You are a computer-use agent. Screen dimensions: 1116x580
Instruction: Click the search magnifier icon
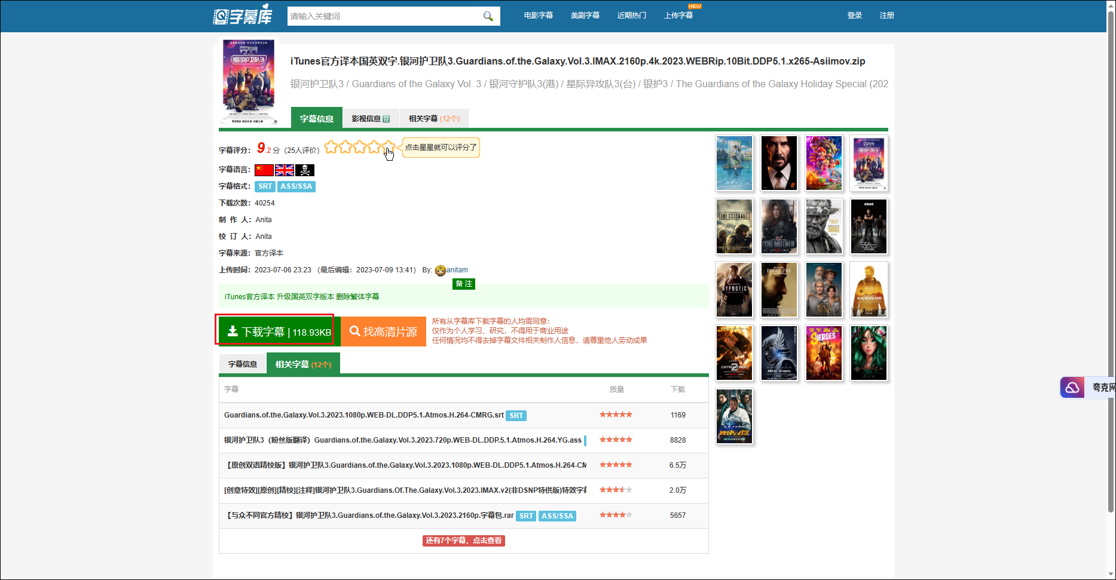tap(488, 16)
